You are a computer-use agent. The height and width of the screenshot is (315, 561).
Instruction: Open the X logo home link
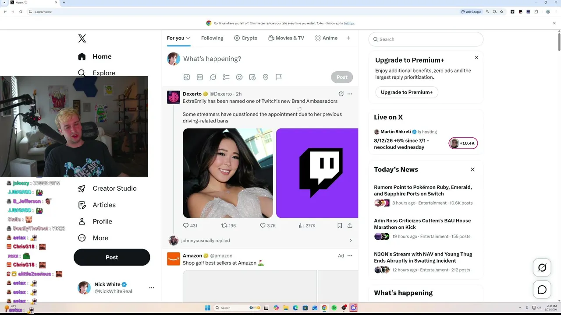[x=82, y=38]
